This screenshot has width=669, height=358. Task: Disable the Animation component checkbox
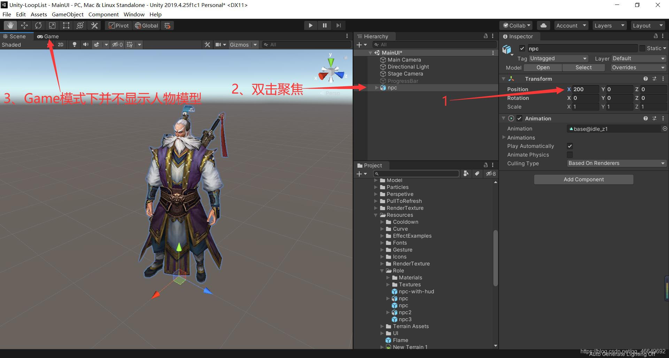point(520,118)
